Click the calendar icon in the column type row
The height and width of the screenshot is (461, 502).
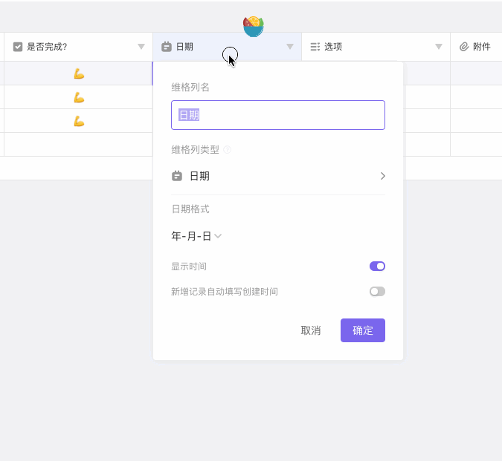[177, 176]
